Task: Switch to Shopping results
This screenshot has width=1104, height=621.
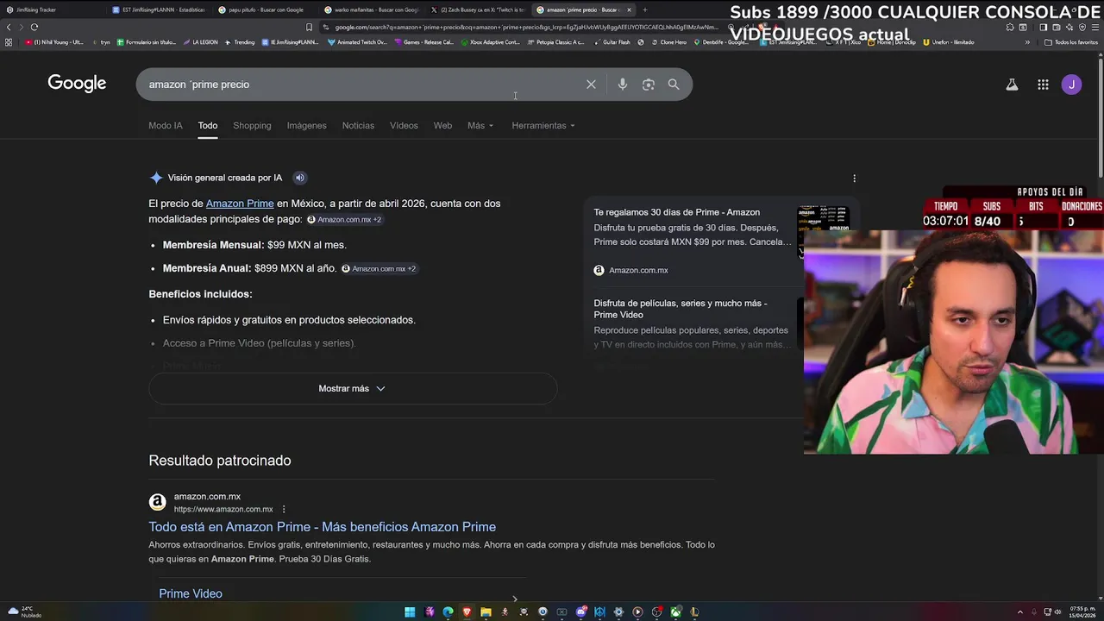Action: click(x=252, y=126)
